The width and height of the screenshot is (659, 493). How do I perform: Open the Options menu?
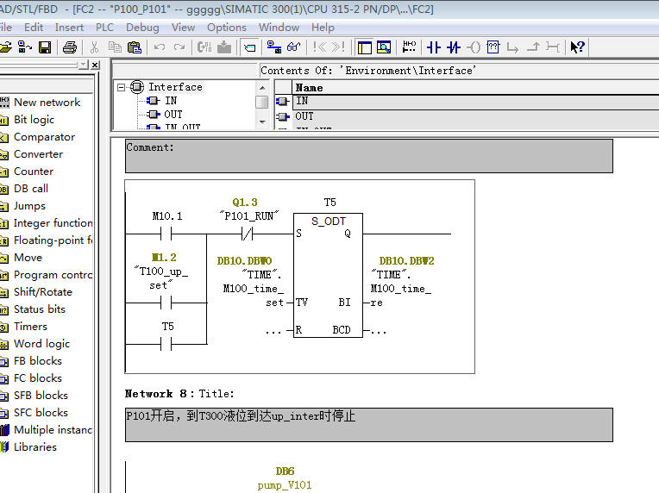click(227, 28)
